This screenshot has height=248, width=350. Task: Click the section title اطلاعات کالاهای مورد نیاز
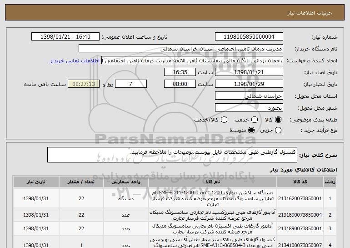click(x=303, y=170)
